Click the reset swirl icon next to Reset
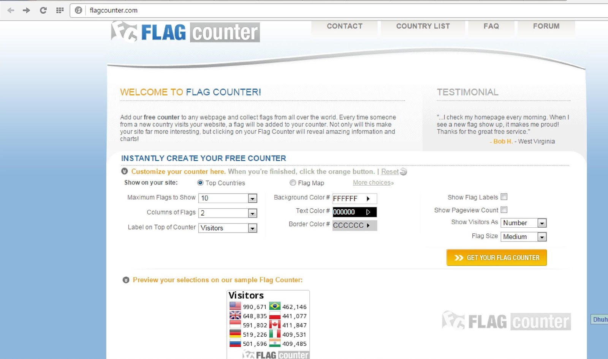 [404, 172]
